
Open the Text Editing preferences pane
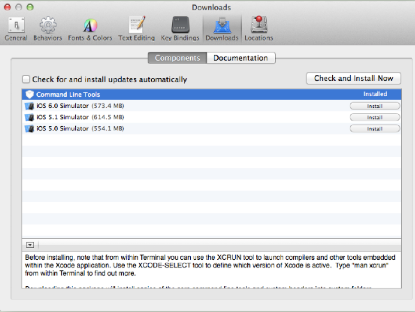136,28
